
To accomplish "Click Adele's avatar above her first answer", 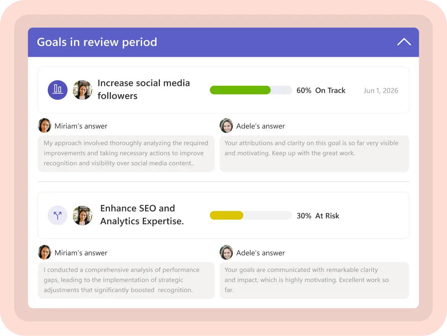I will 226,125.
